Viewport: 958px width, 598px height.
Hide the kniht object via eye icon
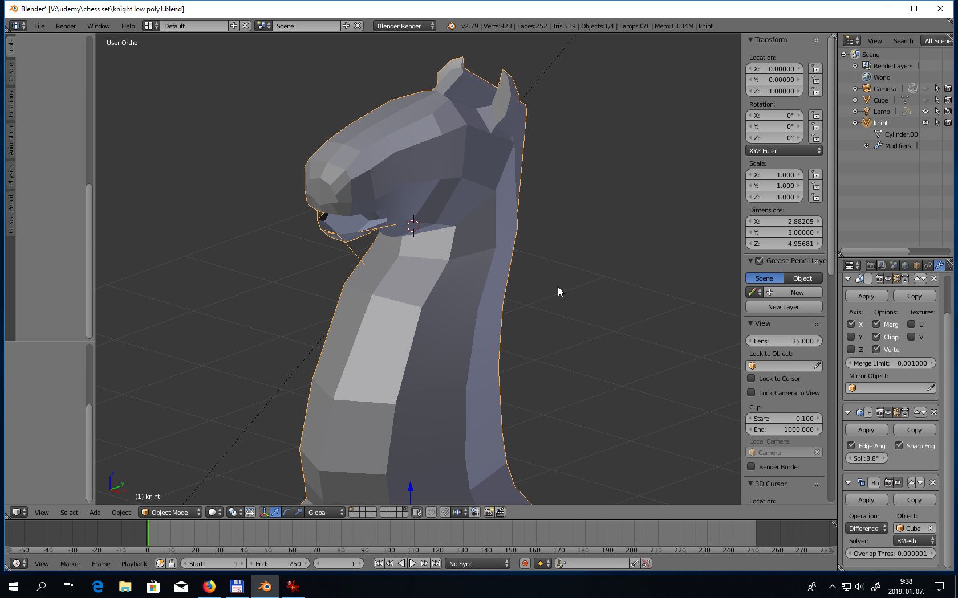pos(925,123)
